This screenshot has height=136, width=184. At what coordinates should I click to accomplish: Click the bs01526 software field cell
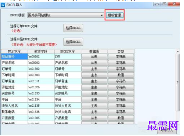tap(41, 87)
